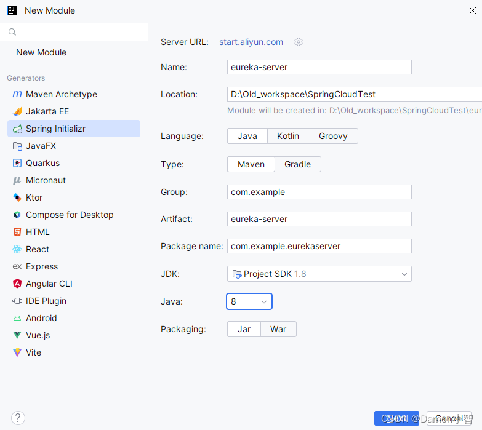Select the Angular CLI generator icon
Image resolution: width=482 pixels, height=430 pixels.
[x=17, y=284]
